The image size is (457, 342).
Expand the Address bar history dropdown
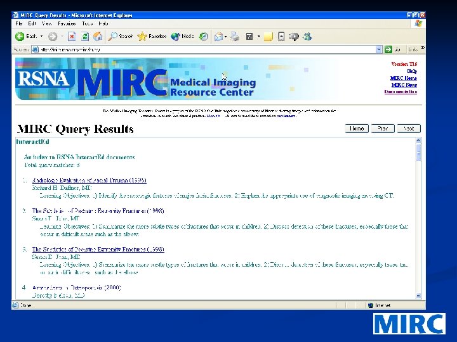click(378, 49)
